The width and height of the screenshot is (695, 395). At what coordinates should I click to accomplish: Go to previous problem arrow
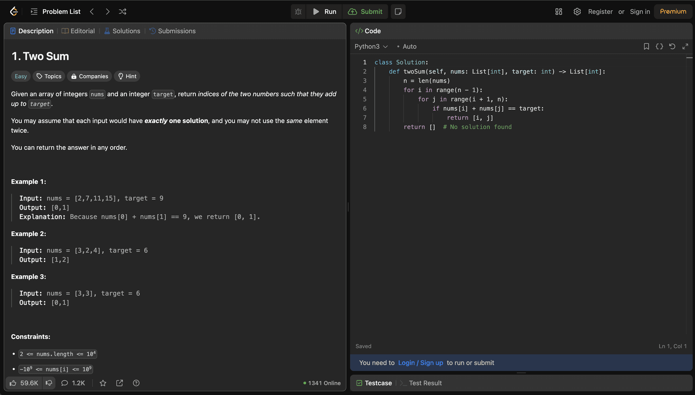pos(92,12)
